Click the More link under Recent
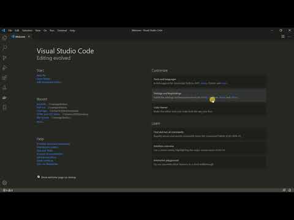The height and width of the screenshot is (220, 294). pos(40,122)
